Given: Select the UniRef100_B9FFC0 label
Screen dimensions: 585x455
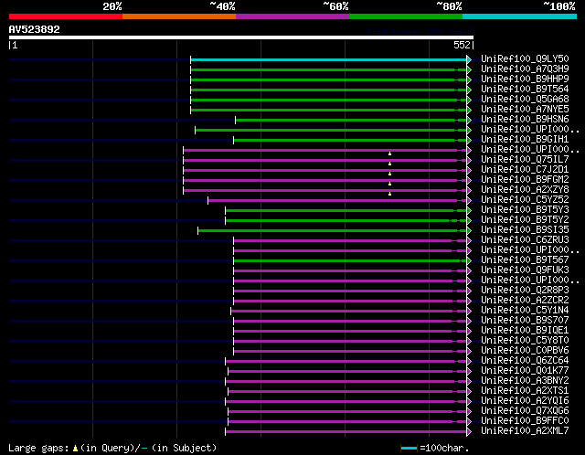Looking at the screenshot, I should pyautogui.click(x=525, y=421).
